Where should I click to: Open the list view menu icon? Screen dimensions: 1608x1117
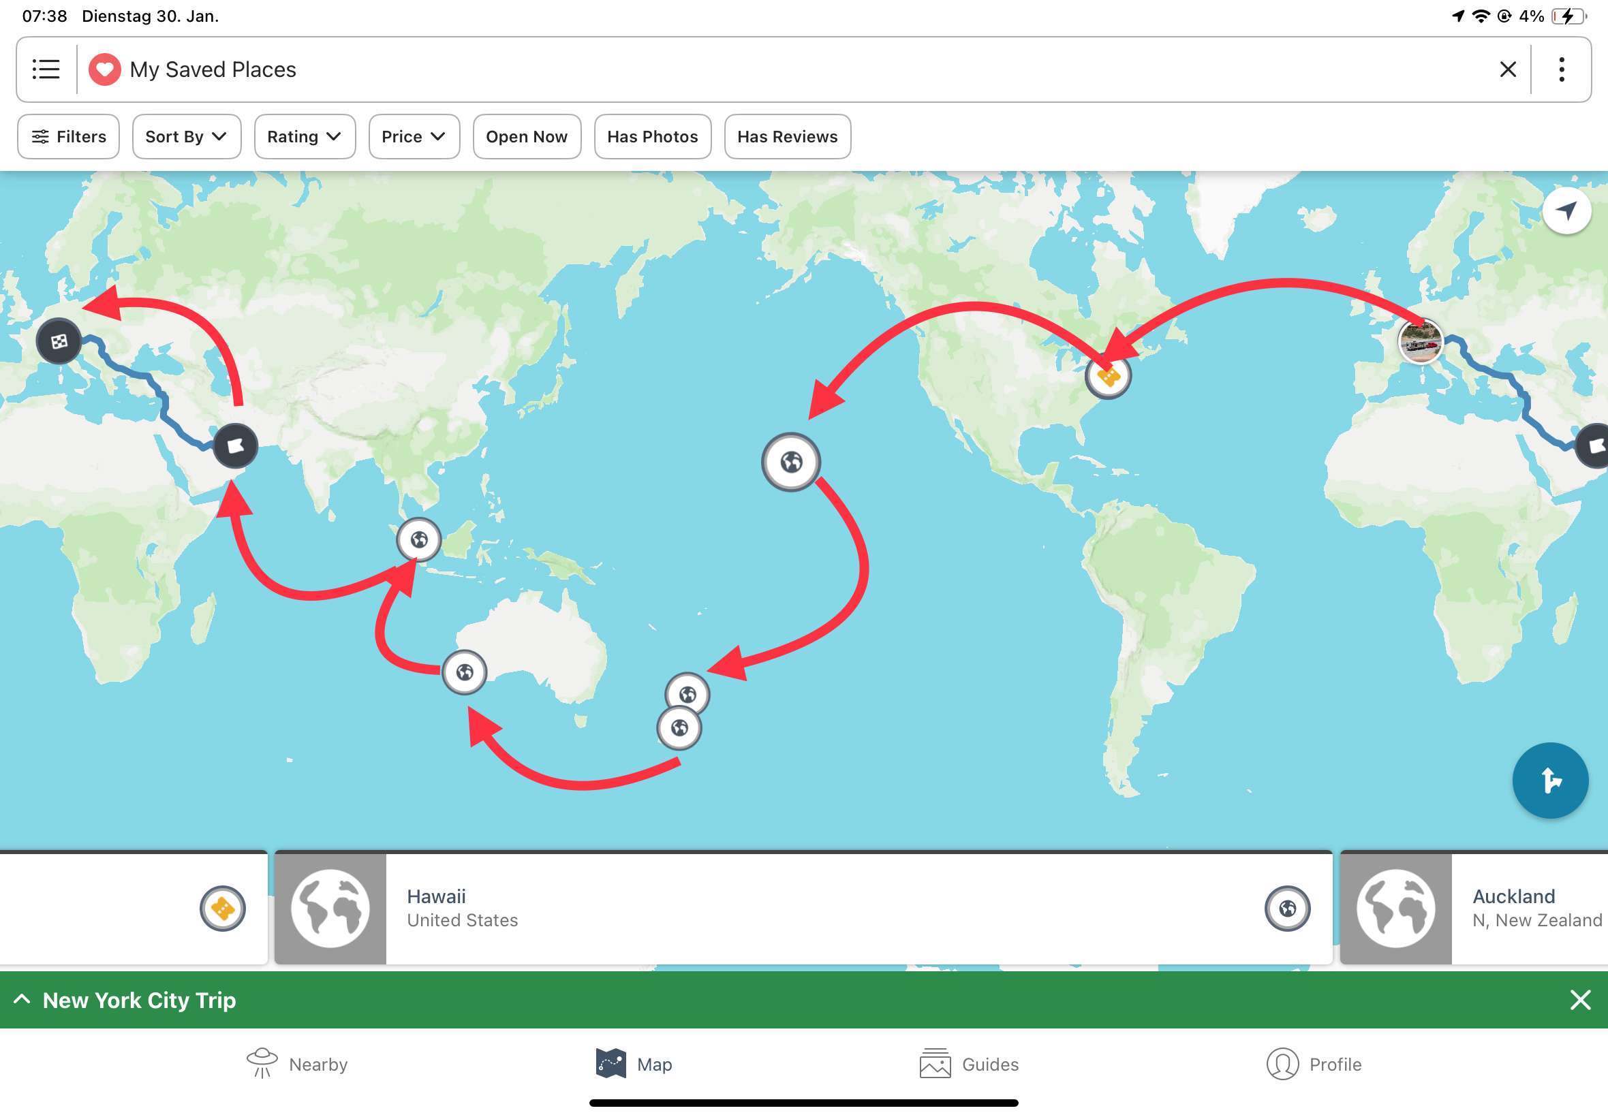click(x=46, y=69)
